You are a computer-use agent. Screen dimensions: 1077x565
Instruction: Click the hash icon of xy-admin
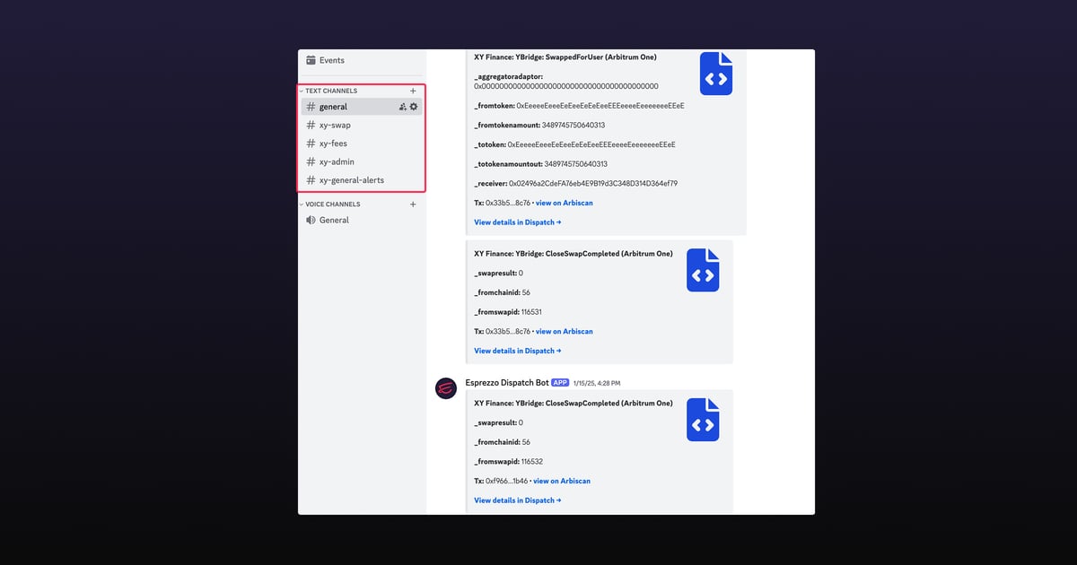tap(311, 162)
